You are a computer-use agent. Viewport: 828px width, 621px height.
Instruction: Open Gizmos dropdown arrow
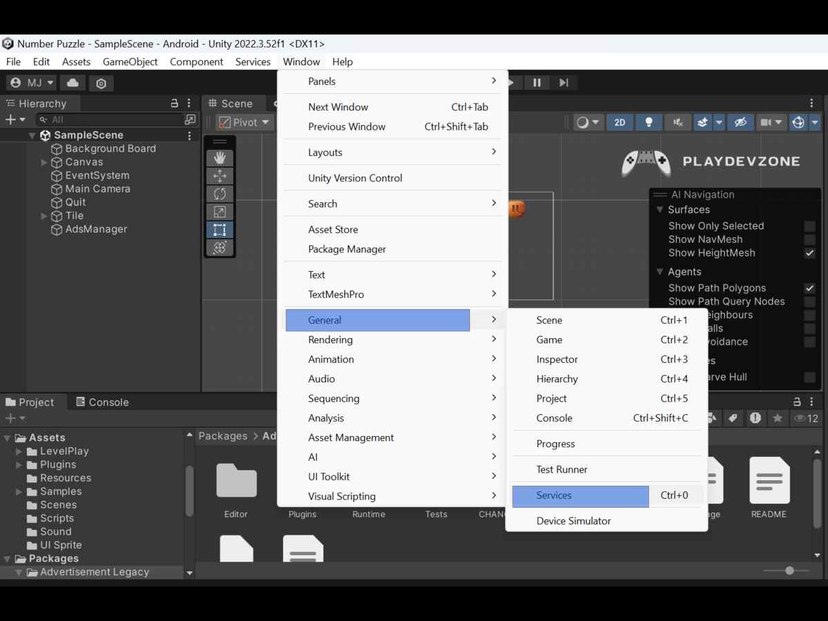pos(815,122)
